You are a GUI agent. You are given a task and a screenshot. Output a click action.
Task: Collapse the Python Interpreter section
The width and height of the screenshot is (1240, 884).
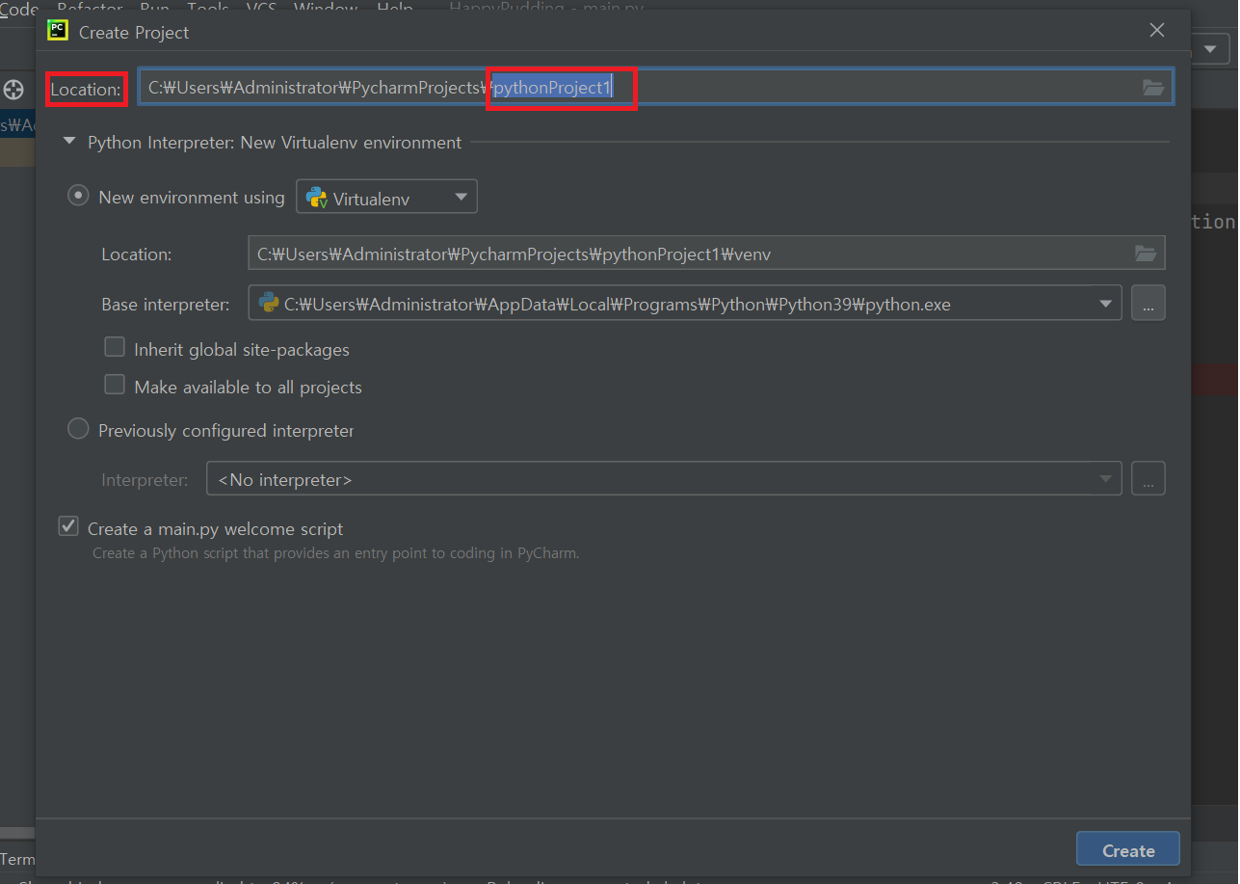click(x=68, y=142)
